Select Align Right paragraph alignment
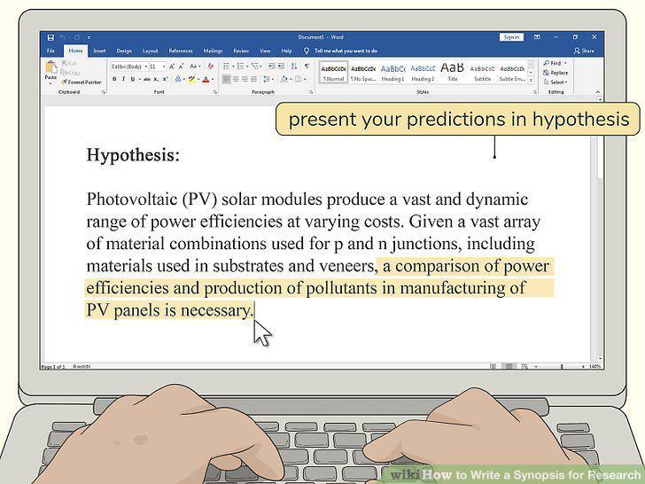The image size is (645, 484). pyautogui.click(x=245, y=79)
